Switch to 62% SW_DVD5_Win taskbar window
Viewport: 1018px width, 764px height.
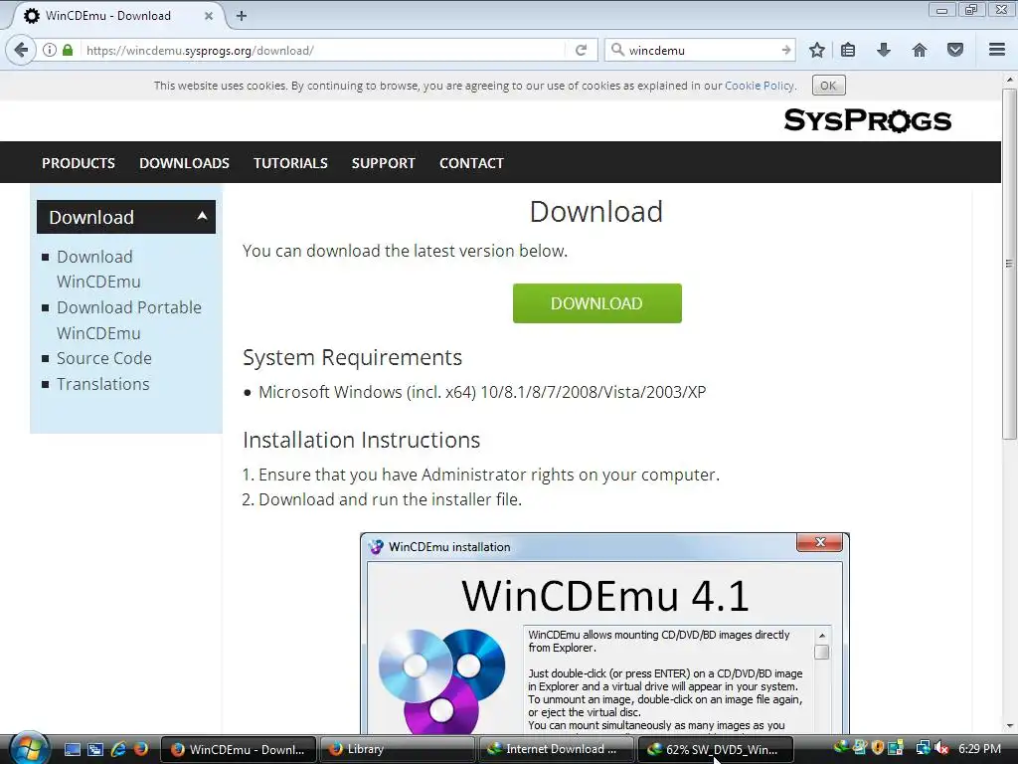tap(715, 749)
